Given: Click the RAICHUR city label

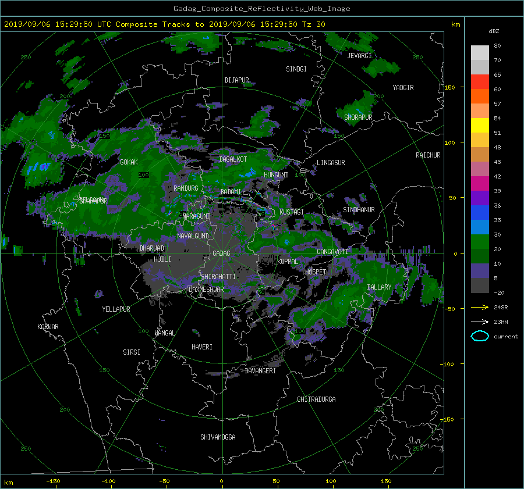Looking at the screenshot, I should pos(428,155).
